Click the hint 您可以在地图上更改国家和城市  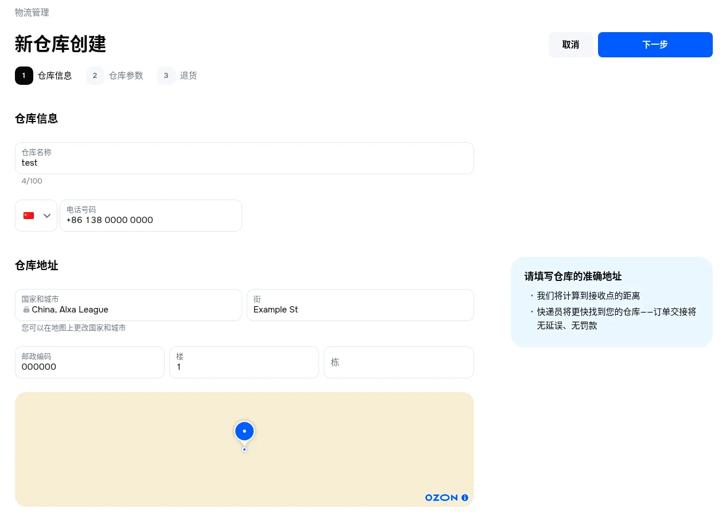pyautogui.click(x=73, y=328)
